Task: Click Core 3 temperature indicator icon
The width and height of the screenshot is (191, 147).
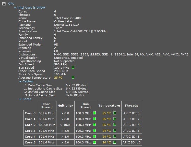Action: click(x=115, y=131)
